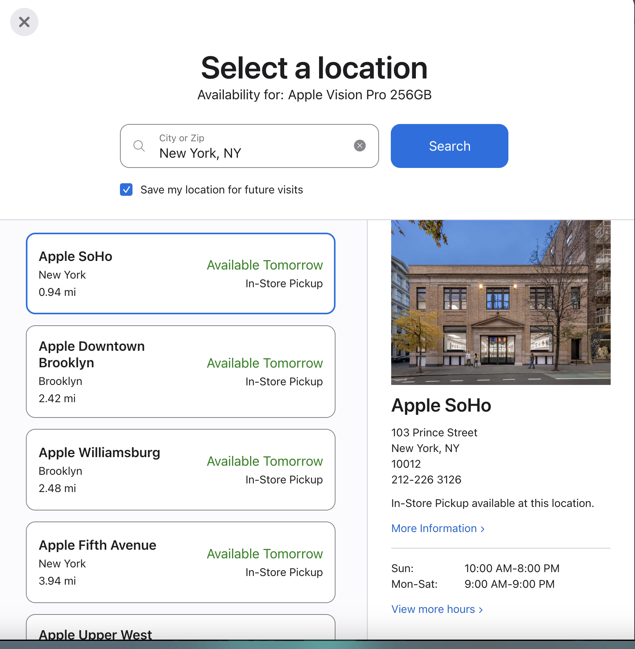
Task: Click the blue Search button
Action: [x=450, y=146]
